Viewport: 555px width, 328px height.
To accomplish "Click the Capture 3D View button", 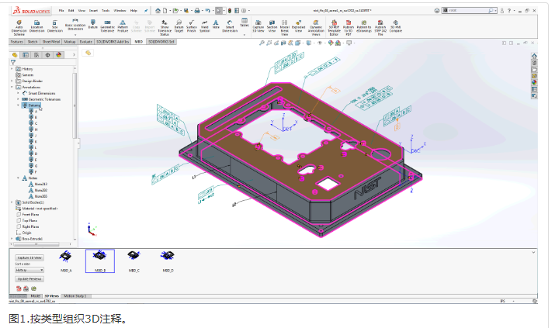I will (29, 257).
